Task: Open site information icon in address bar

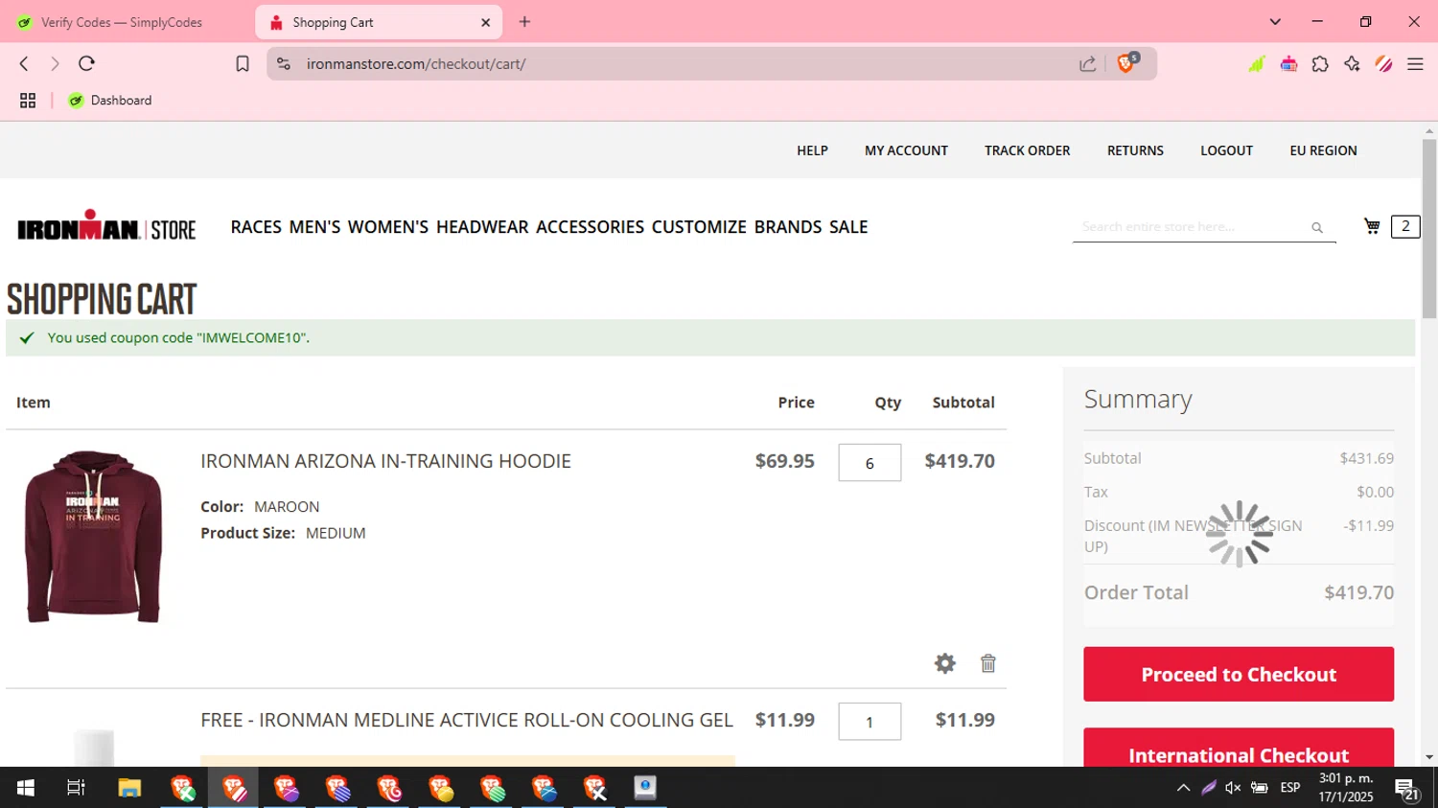Action: 284,64
